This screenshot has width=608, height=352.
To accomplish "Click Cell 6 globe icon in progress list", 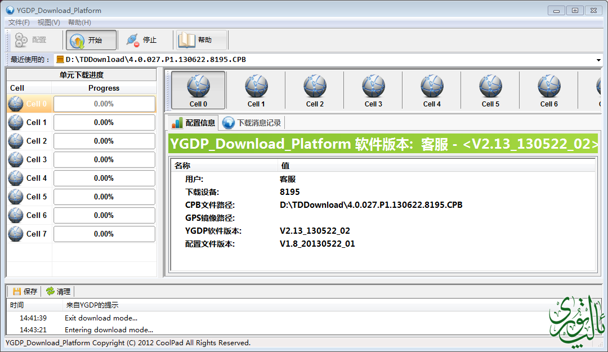I will pyautogui.click(x=16, y=216).
